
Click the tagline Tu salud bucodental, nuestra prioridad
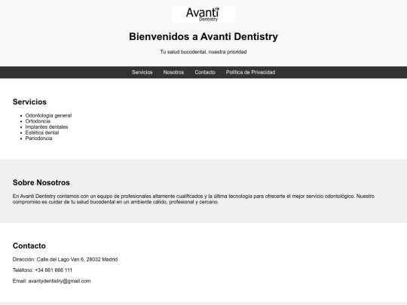pyautogui.click(x=203, y=52)
